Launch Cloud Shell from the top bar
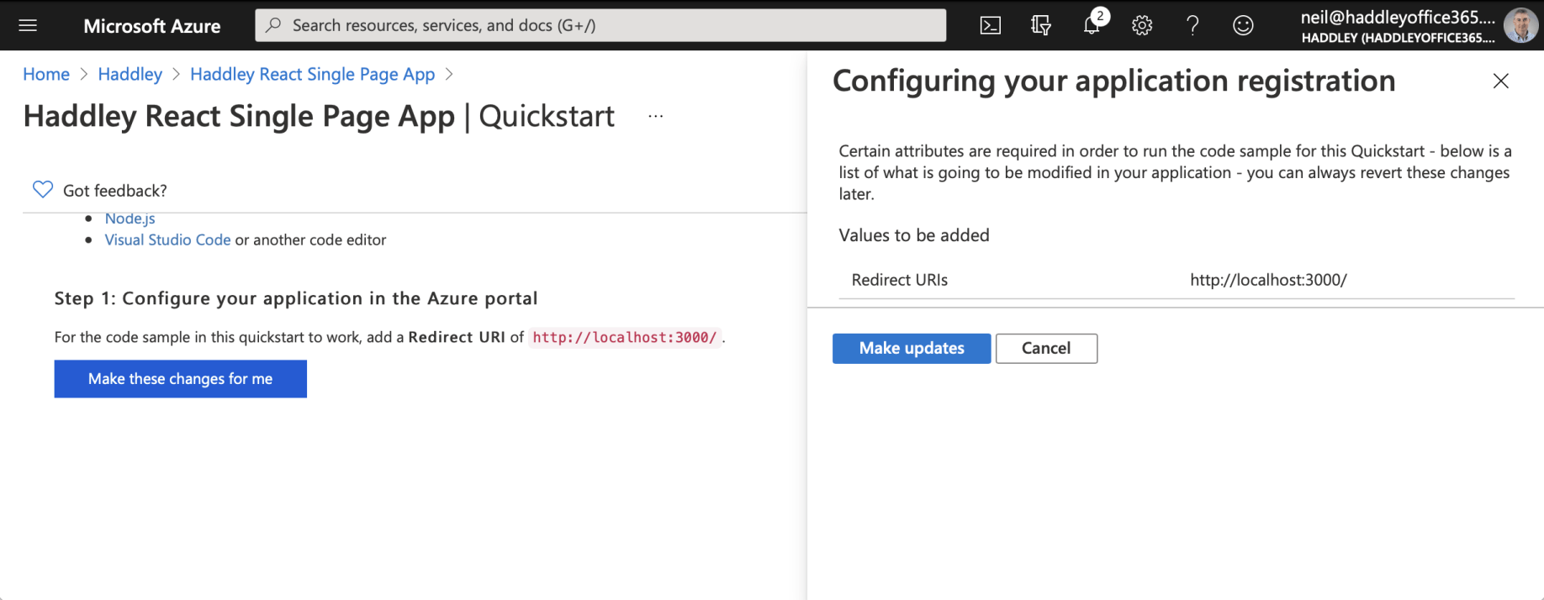Viewport: 1544px width, 600px height. coord(991,25)
